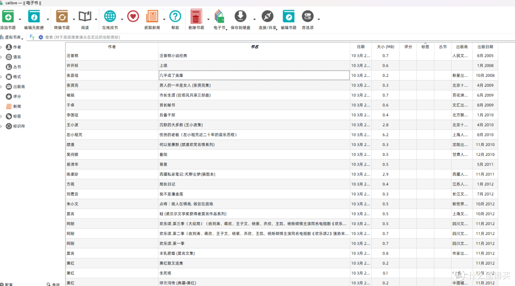Click the advanced search gear icon
This screenshot has height=286, width=515.
point(41,37)
